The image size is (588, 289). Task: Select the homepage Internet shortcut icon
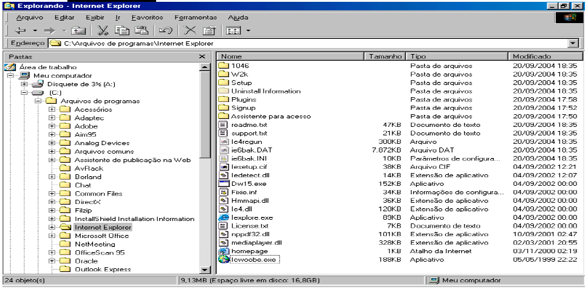[x=224, y=251]
